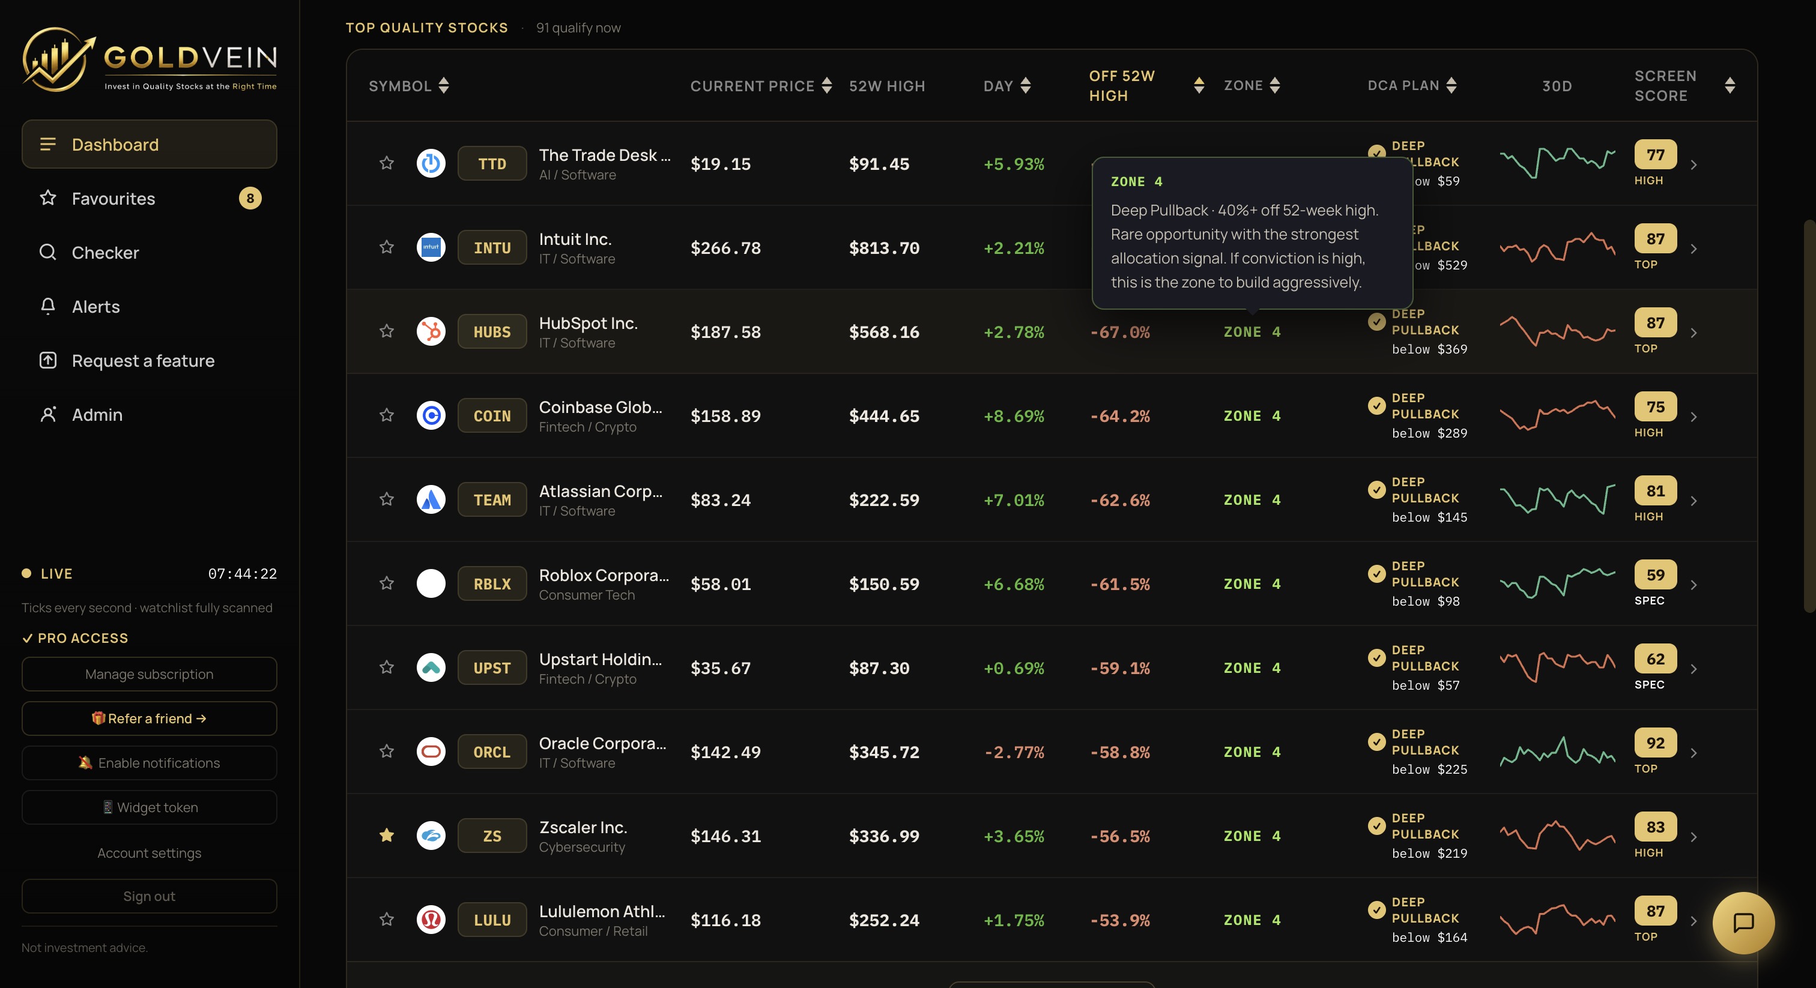Open Account settings link

pyautogui.click(x=149, y=853)
